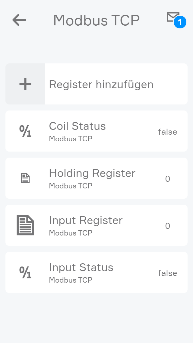Tap the Input Status binary icon
The width and height of the screenshot is (193, 343).
coord(25,273)
